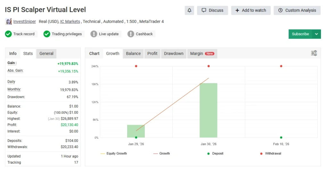This screenshot has width=328, height=171.
Task: Switch to the Drawdown chart tab
Action: click(174, 53)
